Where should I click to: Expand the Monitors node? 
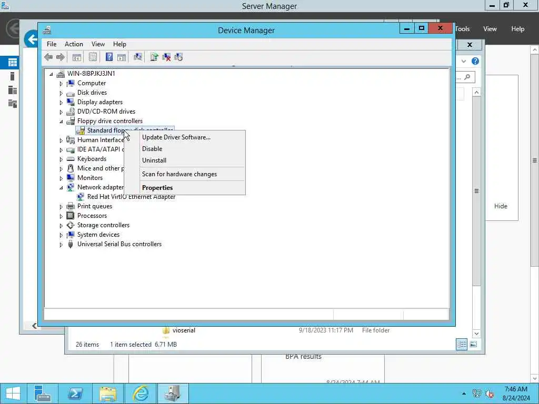(61, 178)
